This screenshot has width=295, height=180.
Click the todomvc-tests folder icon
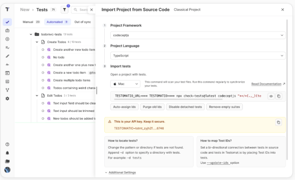coord(37,34)
